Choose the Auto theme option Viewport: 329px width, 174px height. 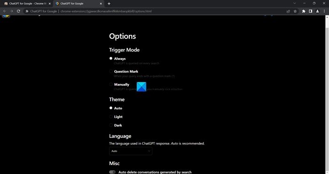(x=111, y=108)
